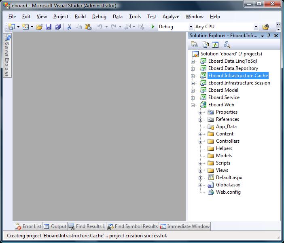Open the Add New Item dropdown arrow

[32, 27]
